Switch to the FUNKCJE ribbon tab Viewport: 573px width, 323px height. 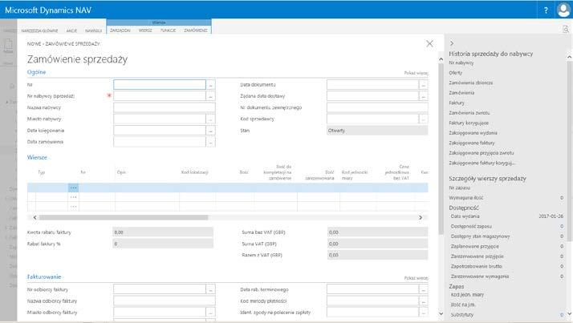[x=168, y=30]
